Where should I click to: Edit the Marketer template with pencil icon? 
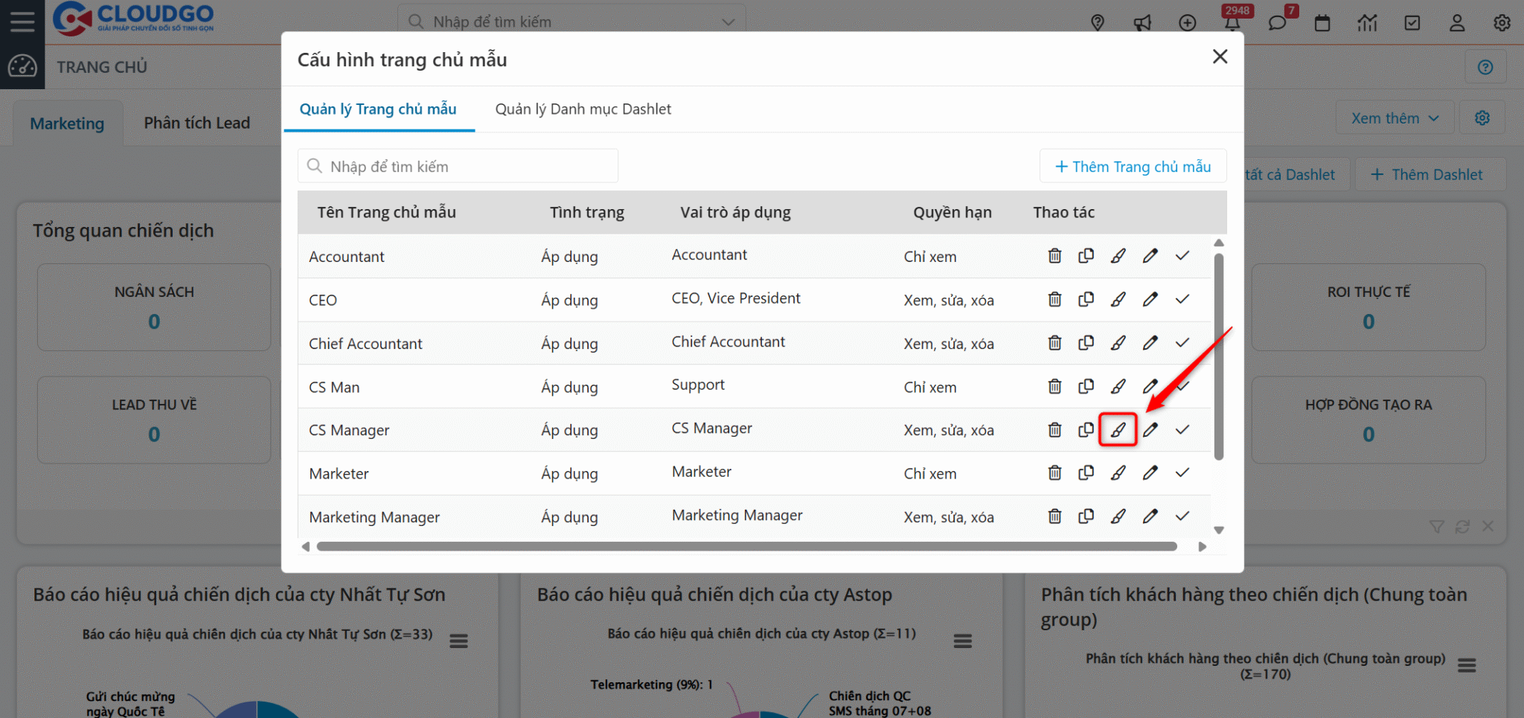point(1150,472)
